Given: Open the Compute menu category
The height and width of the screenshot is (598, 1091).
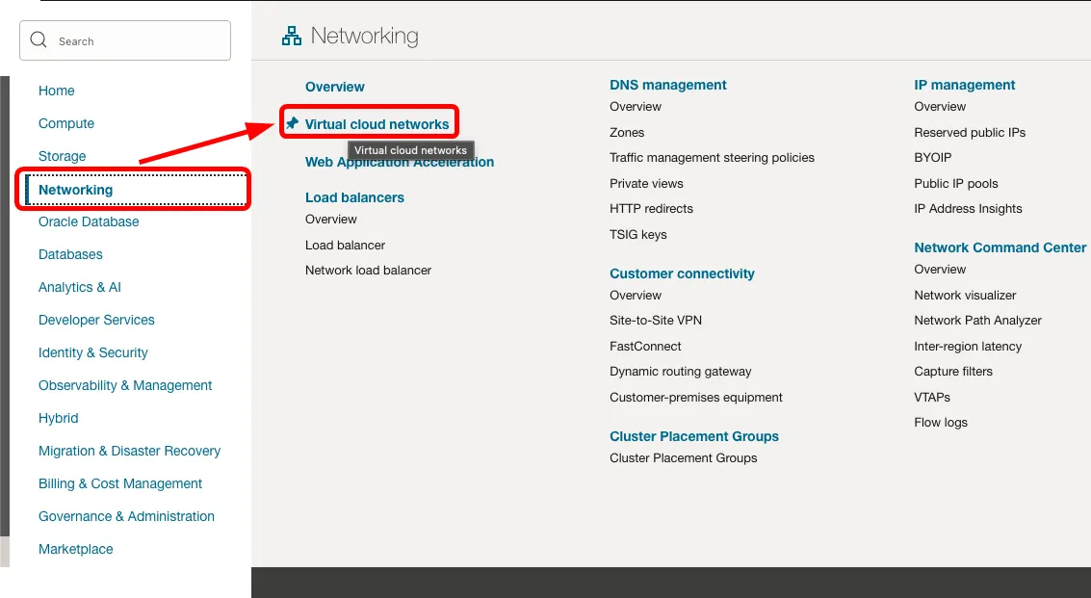Looking at the screenshot, I should (x=66, y=123).
